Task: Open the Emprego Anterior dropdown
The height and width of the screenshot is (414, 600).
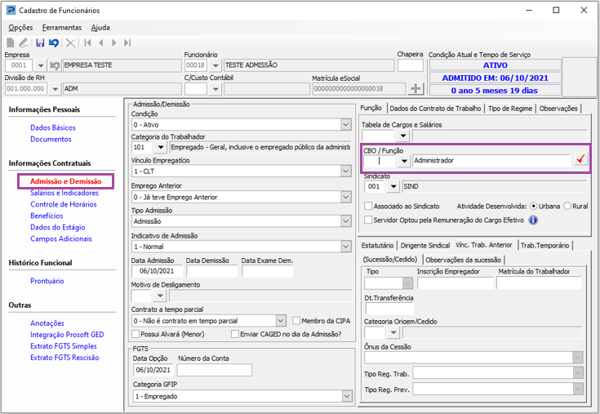Action: coord(346,197)
